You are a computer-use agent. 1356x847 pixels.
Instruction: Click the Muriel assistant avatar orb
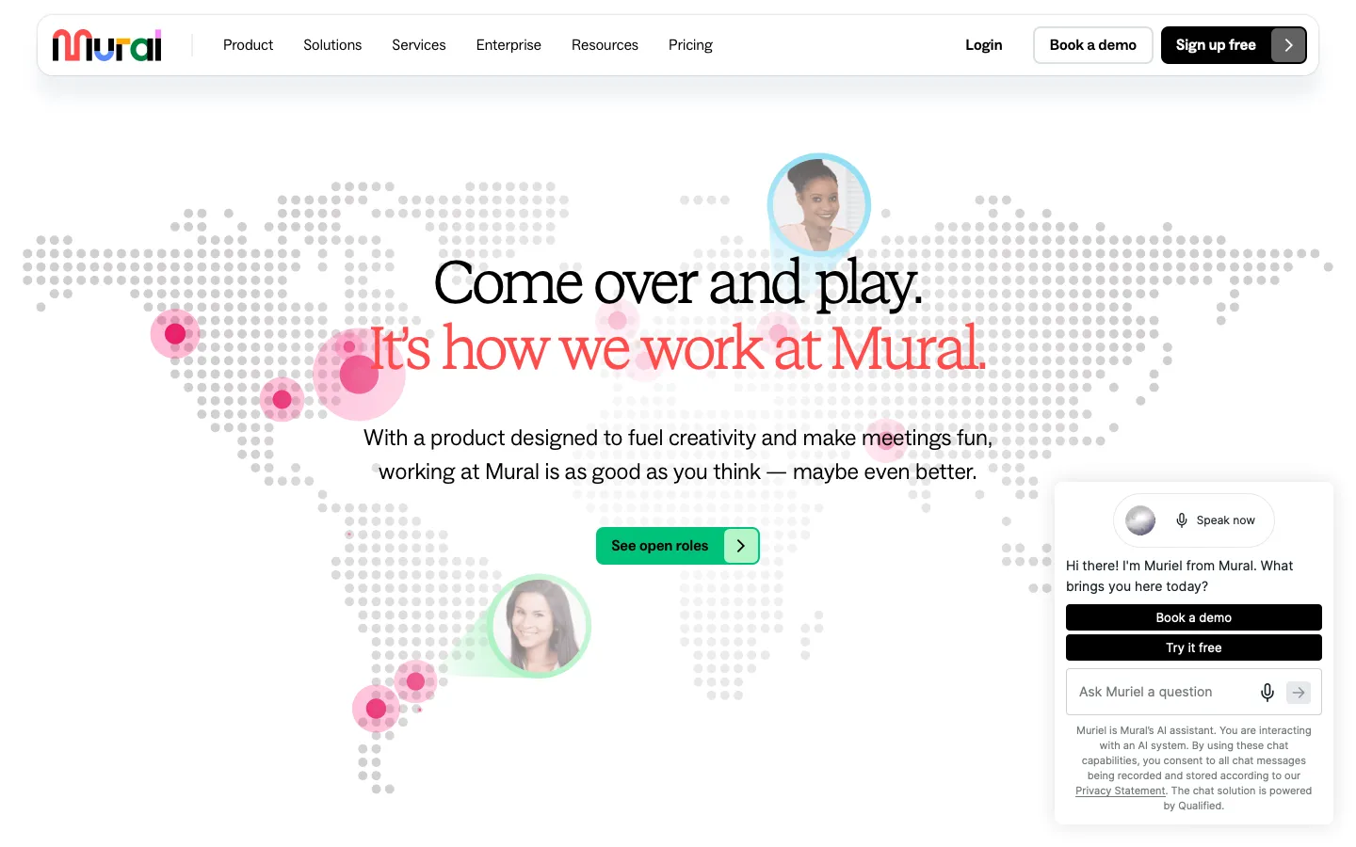(x=1140, y=520)
